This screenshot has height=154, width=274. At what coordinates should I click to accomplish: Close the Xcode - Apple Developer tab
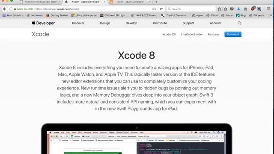[104, 2]
